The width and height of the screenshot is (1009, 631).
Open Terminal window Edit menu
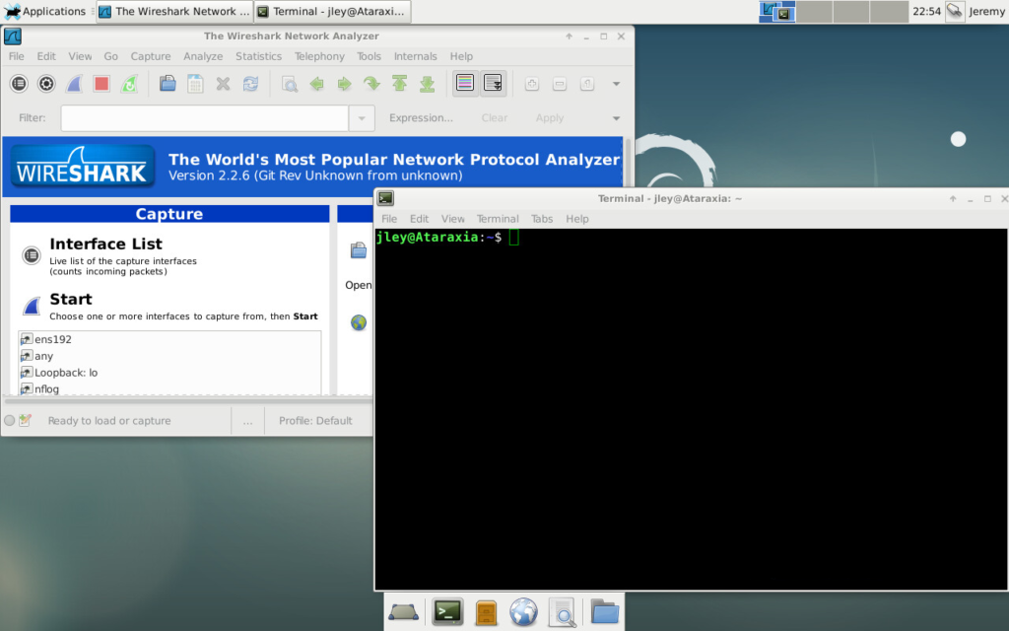419,219
